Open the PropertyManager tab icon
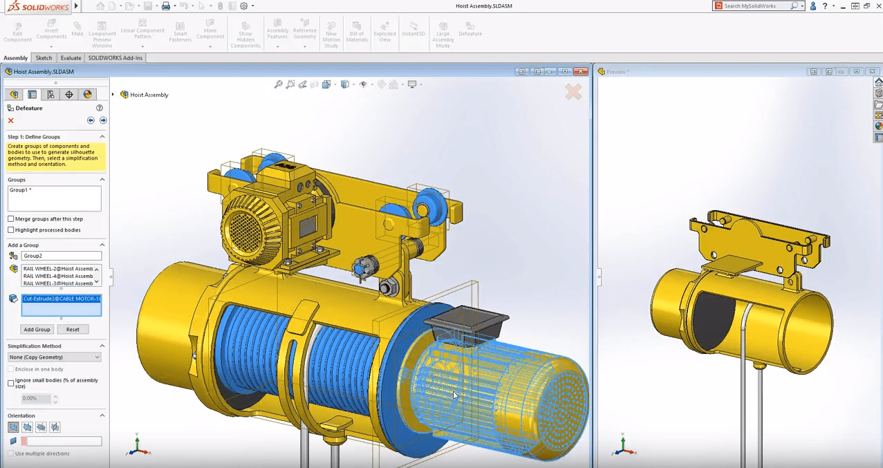Image resolution: width=883 pixels, height=468 pixels. (x=32, y=95)
